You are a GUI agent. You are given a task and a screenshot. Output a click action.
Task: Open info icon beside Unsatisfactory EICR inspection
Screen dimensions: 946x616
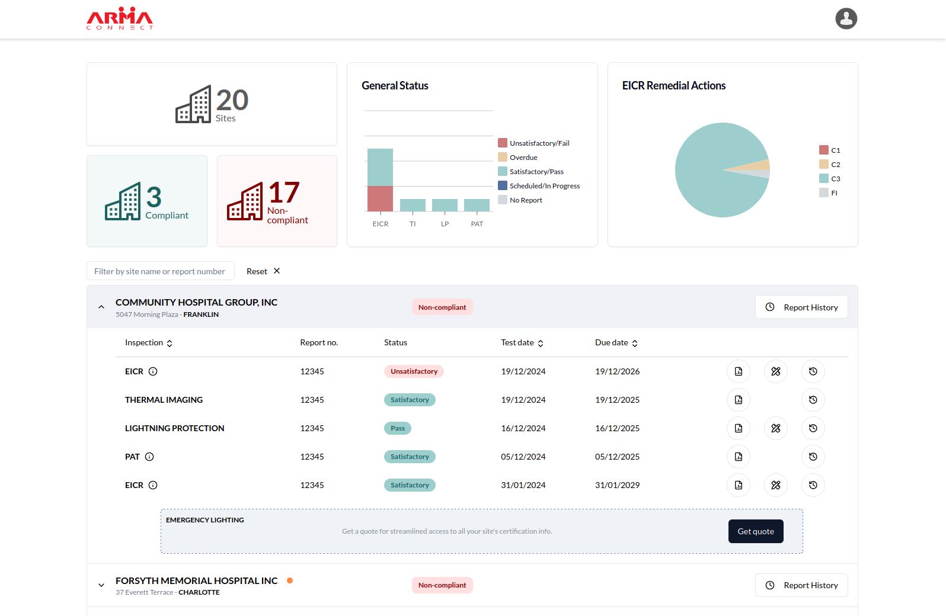153,371
